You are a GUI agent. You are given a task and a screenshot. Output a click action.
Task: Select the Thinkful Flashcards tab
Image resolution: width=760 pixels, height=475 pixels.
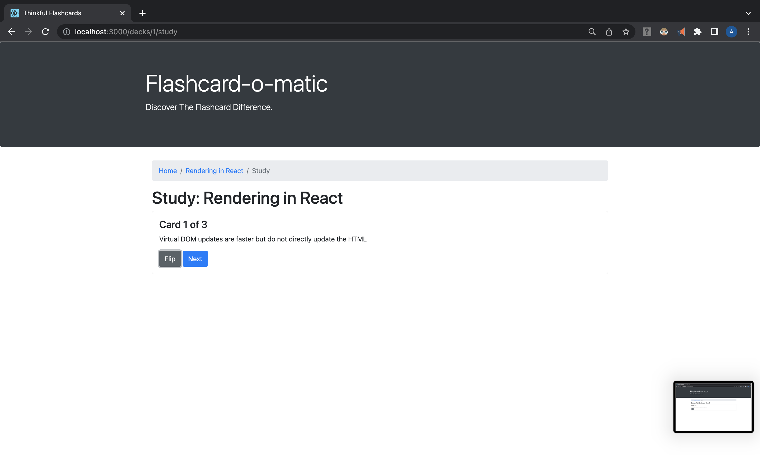[x=52, y=13]
